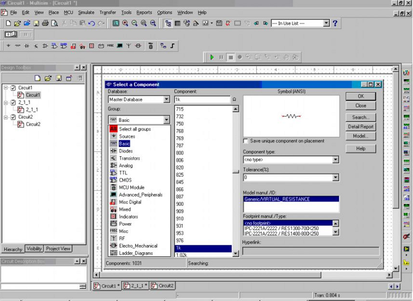Enable Save unique component on placement
Screen dimensions: 413x301
(x=246, y=141)
